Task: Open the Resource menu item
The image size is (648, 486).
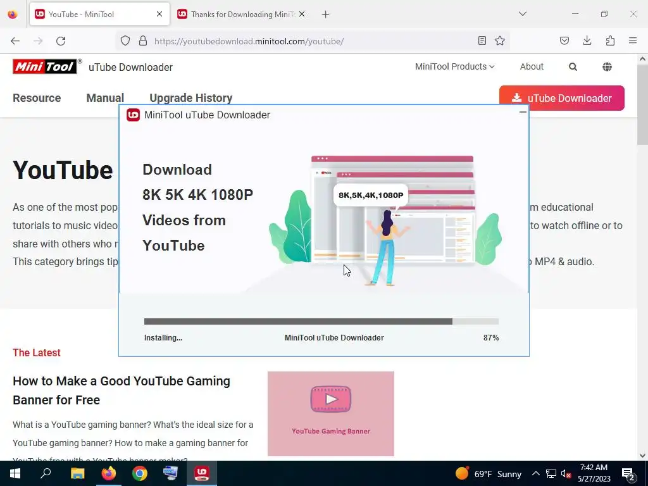Action: (37, 98)
